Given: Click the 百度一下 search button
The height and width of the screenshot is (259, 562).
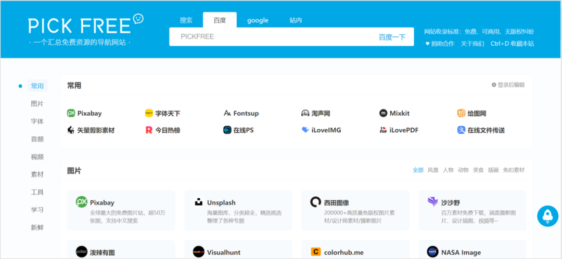Looking at the screenshot, I should tap(392, 37).
